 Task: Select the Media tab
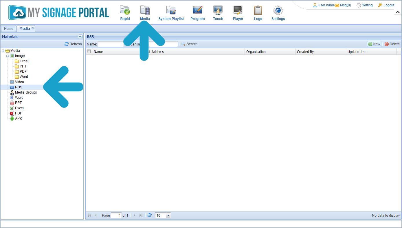tap(25, 28)
